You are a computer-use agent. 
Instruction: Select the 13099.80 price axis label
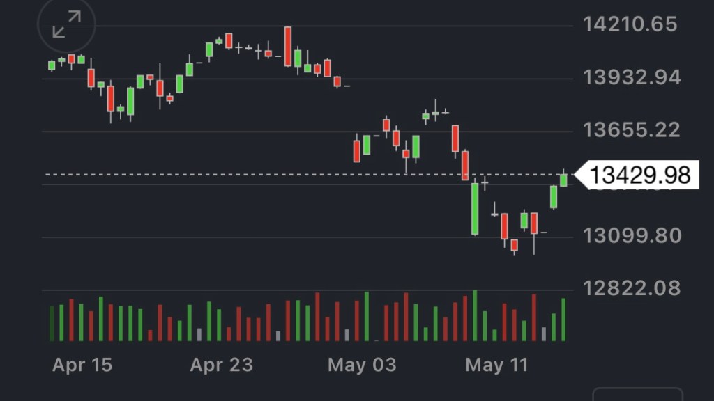pyautogui.click(x=632, y=236)
